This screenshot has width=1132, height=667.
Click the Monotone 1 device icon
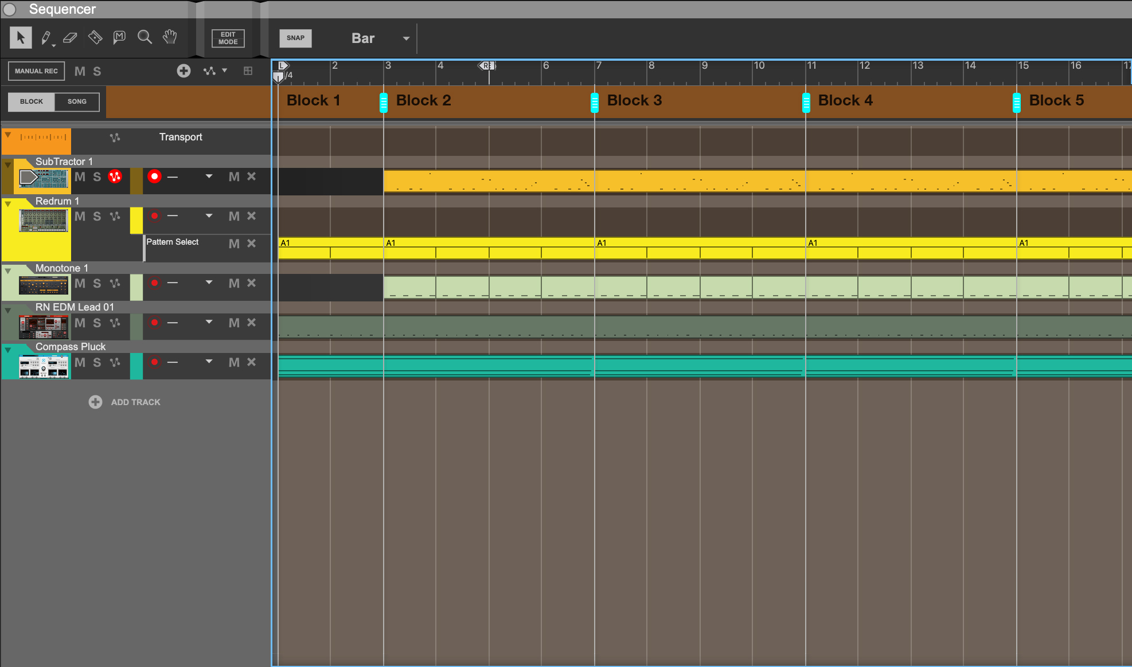(x=44, y=285)
